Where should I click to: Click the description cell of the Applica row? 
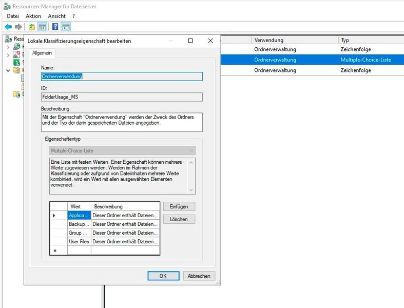click(125, 215)
